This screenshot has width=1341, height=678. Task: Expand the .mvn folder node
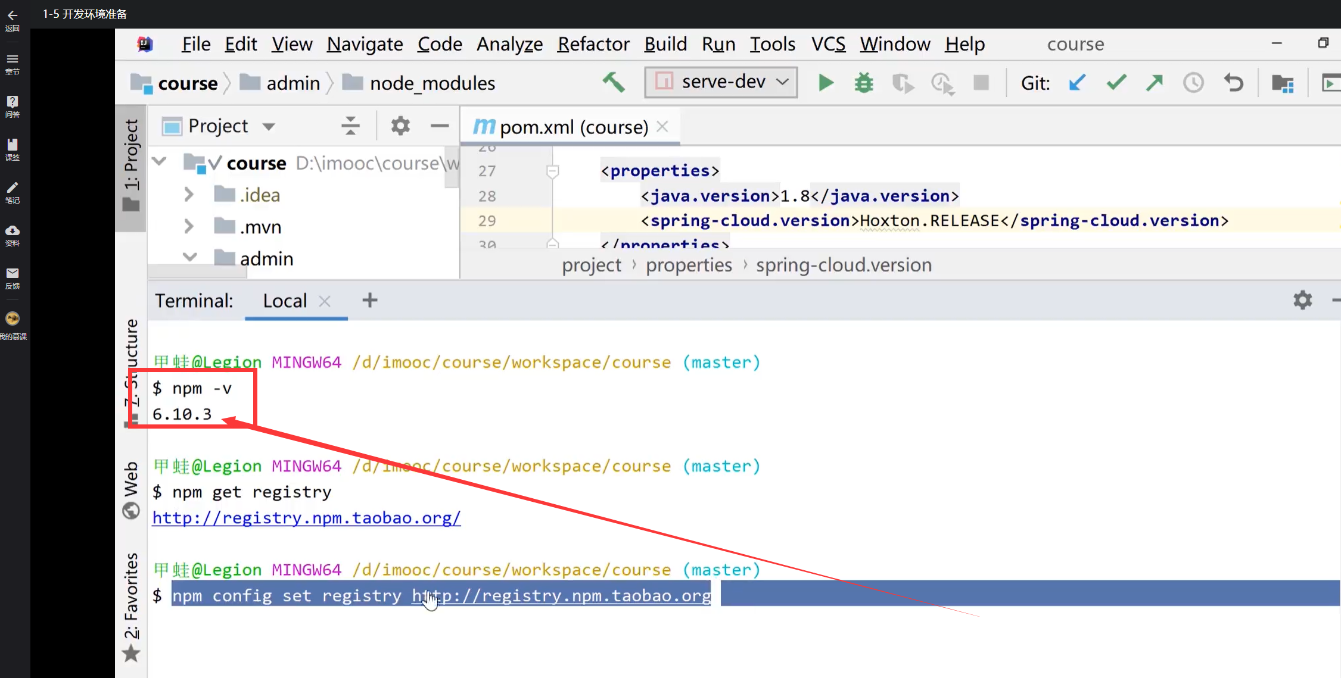pos(189,226)
